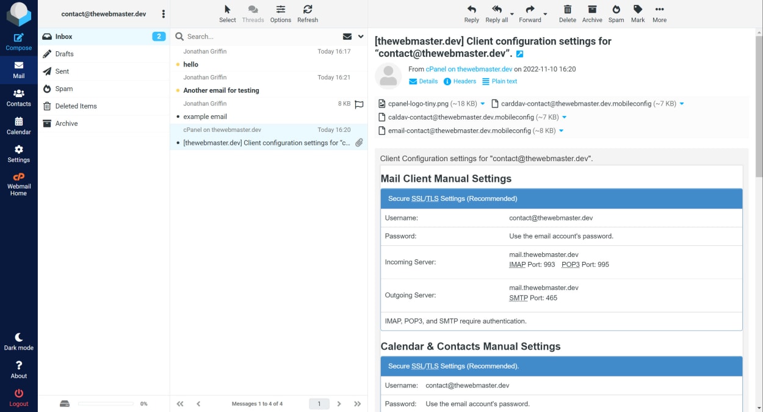Viewport: 763px width, 412px height.
Task: Click sender link 'cPanel on thewebmaster.dev'
Action: click(x=469, y=70)
